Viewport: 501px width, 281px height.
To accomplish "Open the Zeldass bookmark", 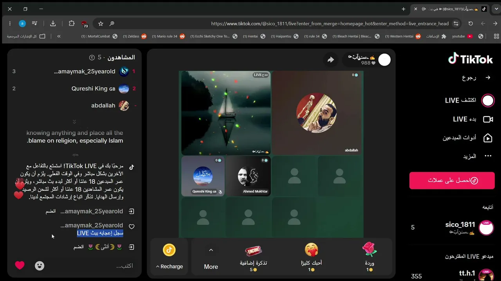I will (x=134, y=36).
